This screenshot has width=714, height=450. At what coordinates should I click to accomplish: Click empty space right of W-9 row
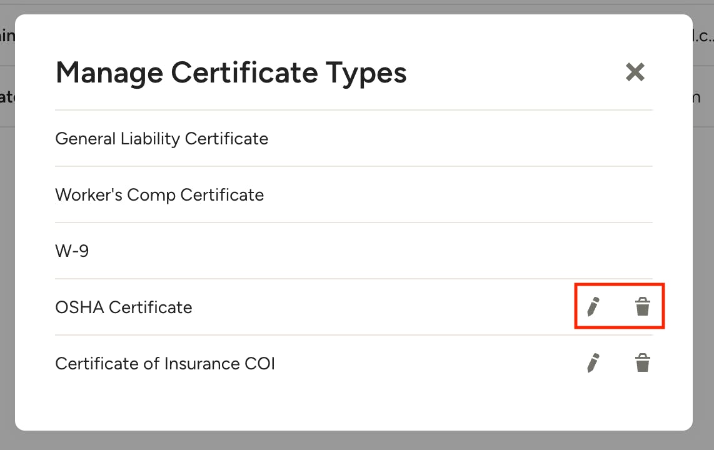tap(375, 251)
